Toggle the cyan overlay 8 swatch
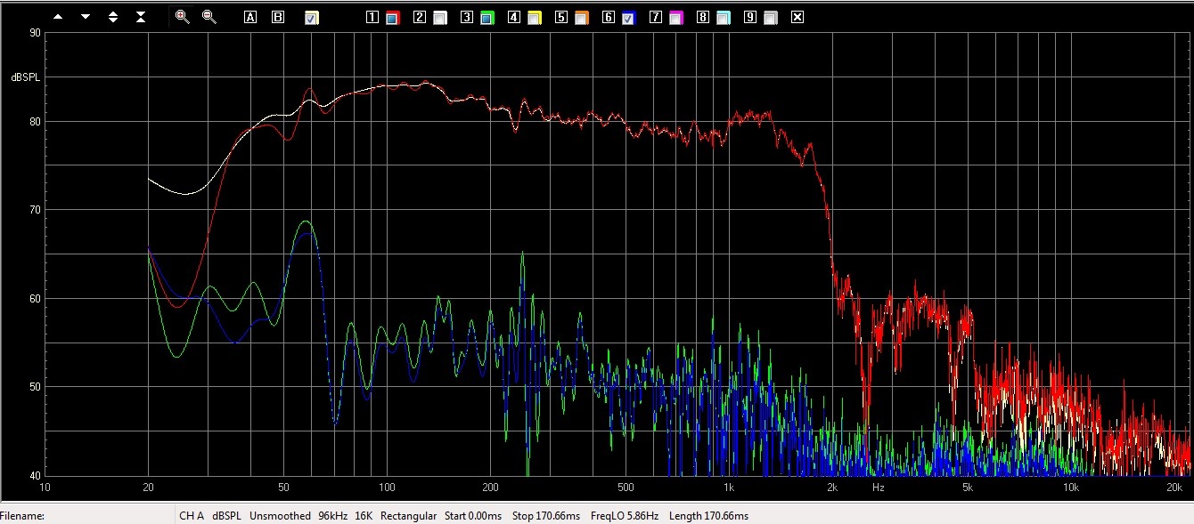 point(723,18)
